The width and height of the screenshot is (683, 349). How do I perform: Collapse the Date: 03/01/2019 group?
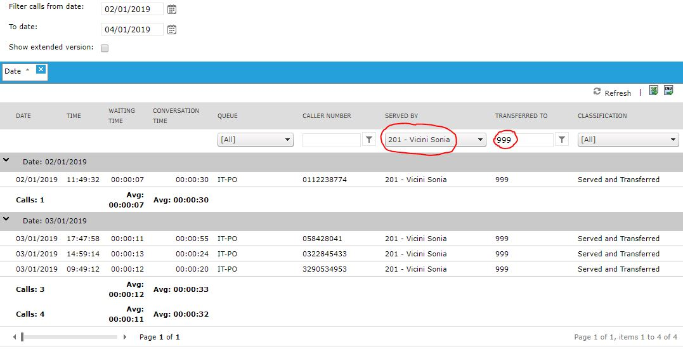click(6, 220)
